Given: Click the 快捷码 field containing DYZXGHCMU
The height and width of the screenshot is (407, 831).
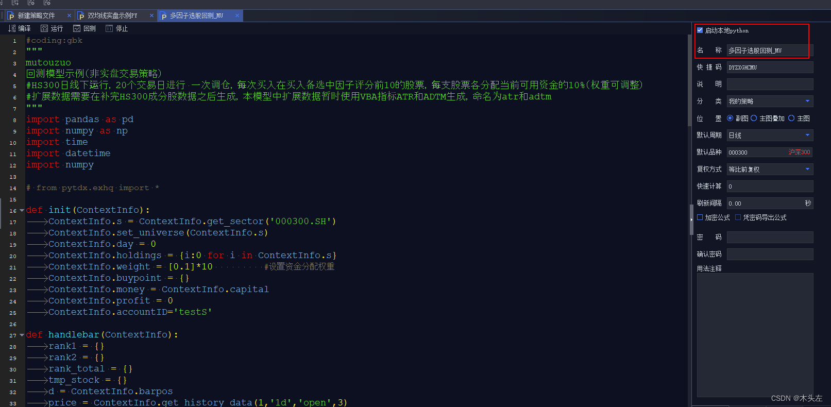Looking at the screenshot, I should point(770,67).
